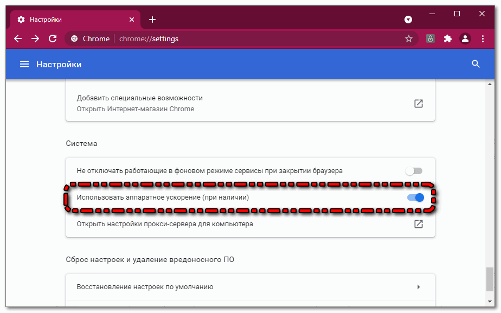Open the user profile avatar
Screen dimensions: 501x313
coord(465,39)
